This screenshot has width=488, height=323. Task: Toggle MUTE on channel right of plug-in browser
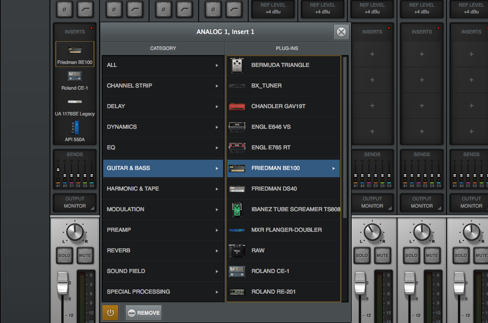point(383,256)
